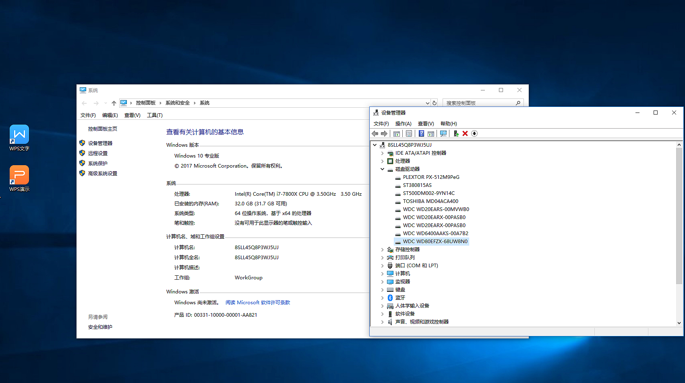Select ST500DM002-9YN14C disk
This screenshot has width=685, height=383.
click(x=429, y=193)
